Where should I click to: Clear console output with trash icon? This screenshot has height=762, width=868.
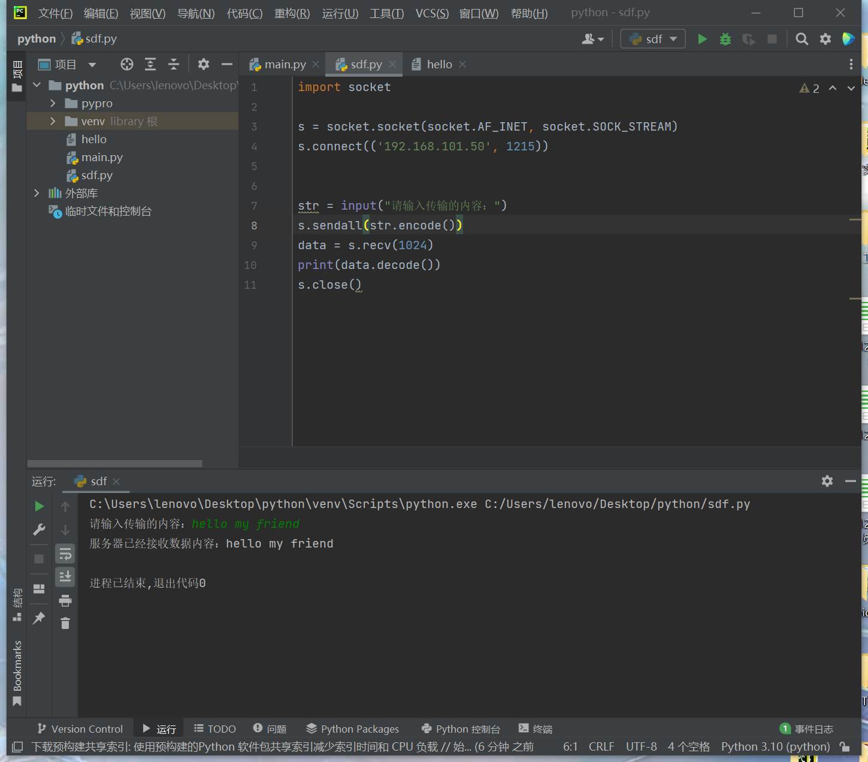pyautogui.click(x=65, y=624)
